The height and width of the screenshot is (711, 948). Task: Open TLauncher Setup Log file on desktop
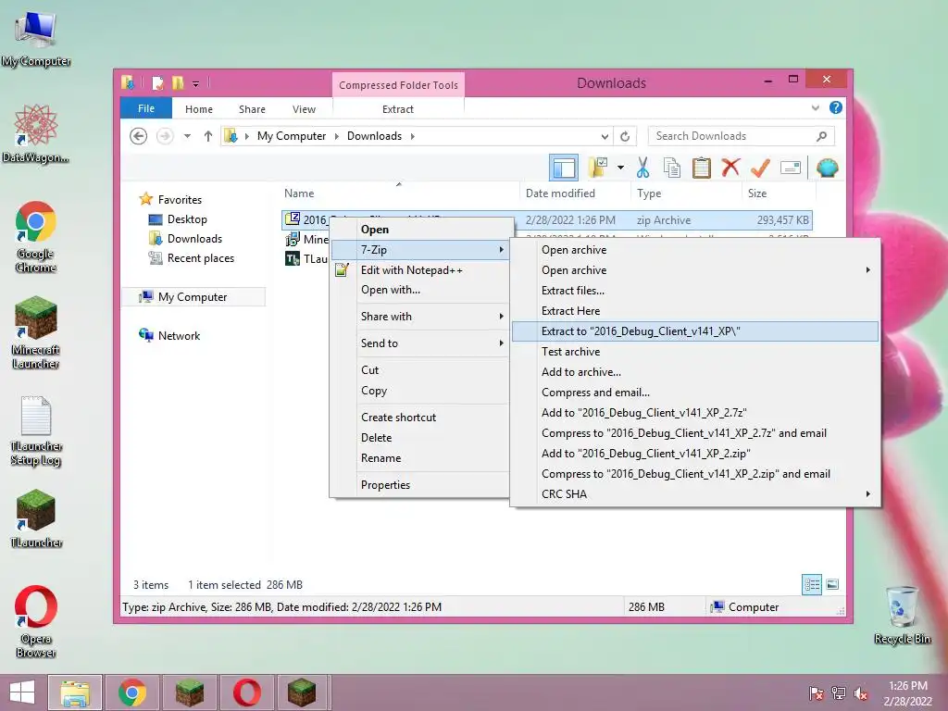point(36,431)
